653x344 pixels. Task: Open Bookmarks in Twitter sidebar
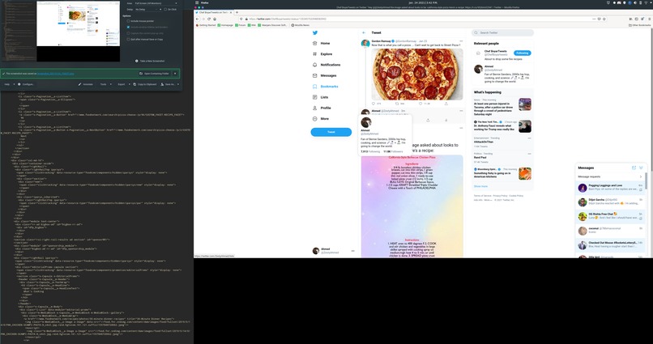325,87
